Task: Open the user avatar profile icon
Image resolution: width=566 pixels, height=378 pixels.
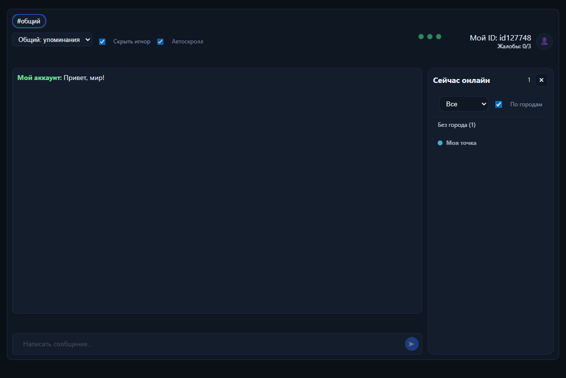Action: (x=544, y=41)
